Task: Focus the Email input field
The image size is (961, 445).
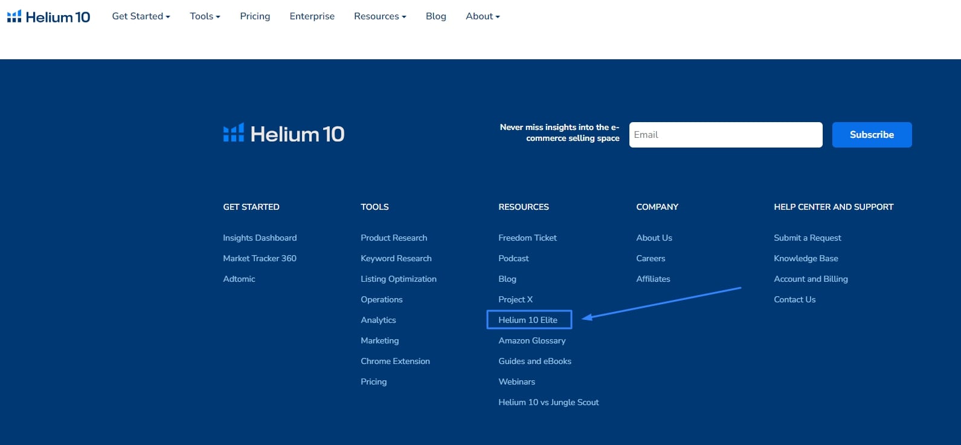Action: (x=725, y=135)
